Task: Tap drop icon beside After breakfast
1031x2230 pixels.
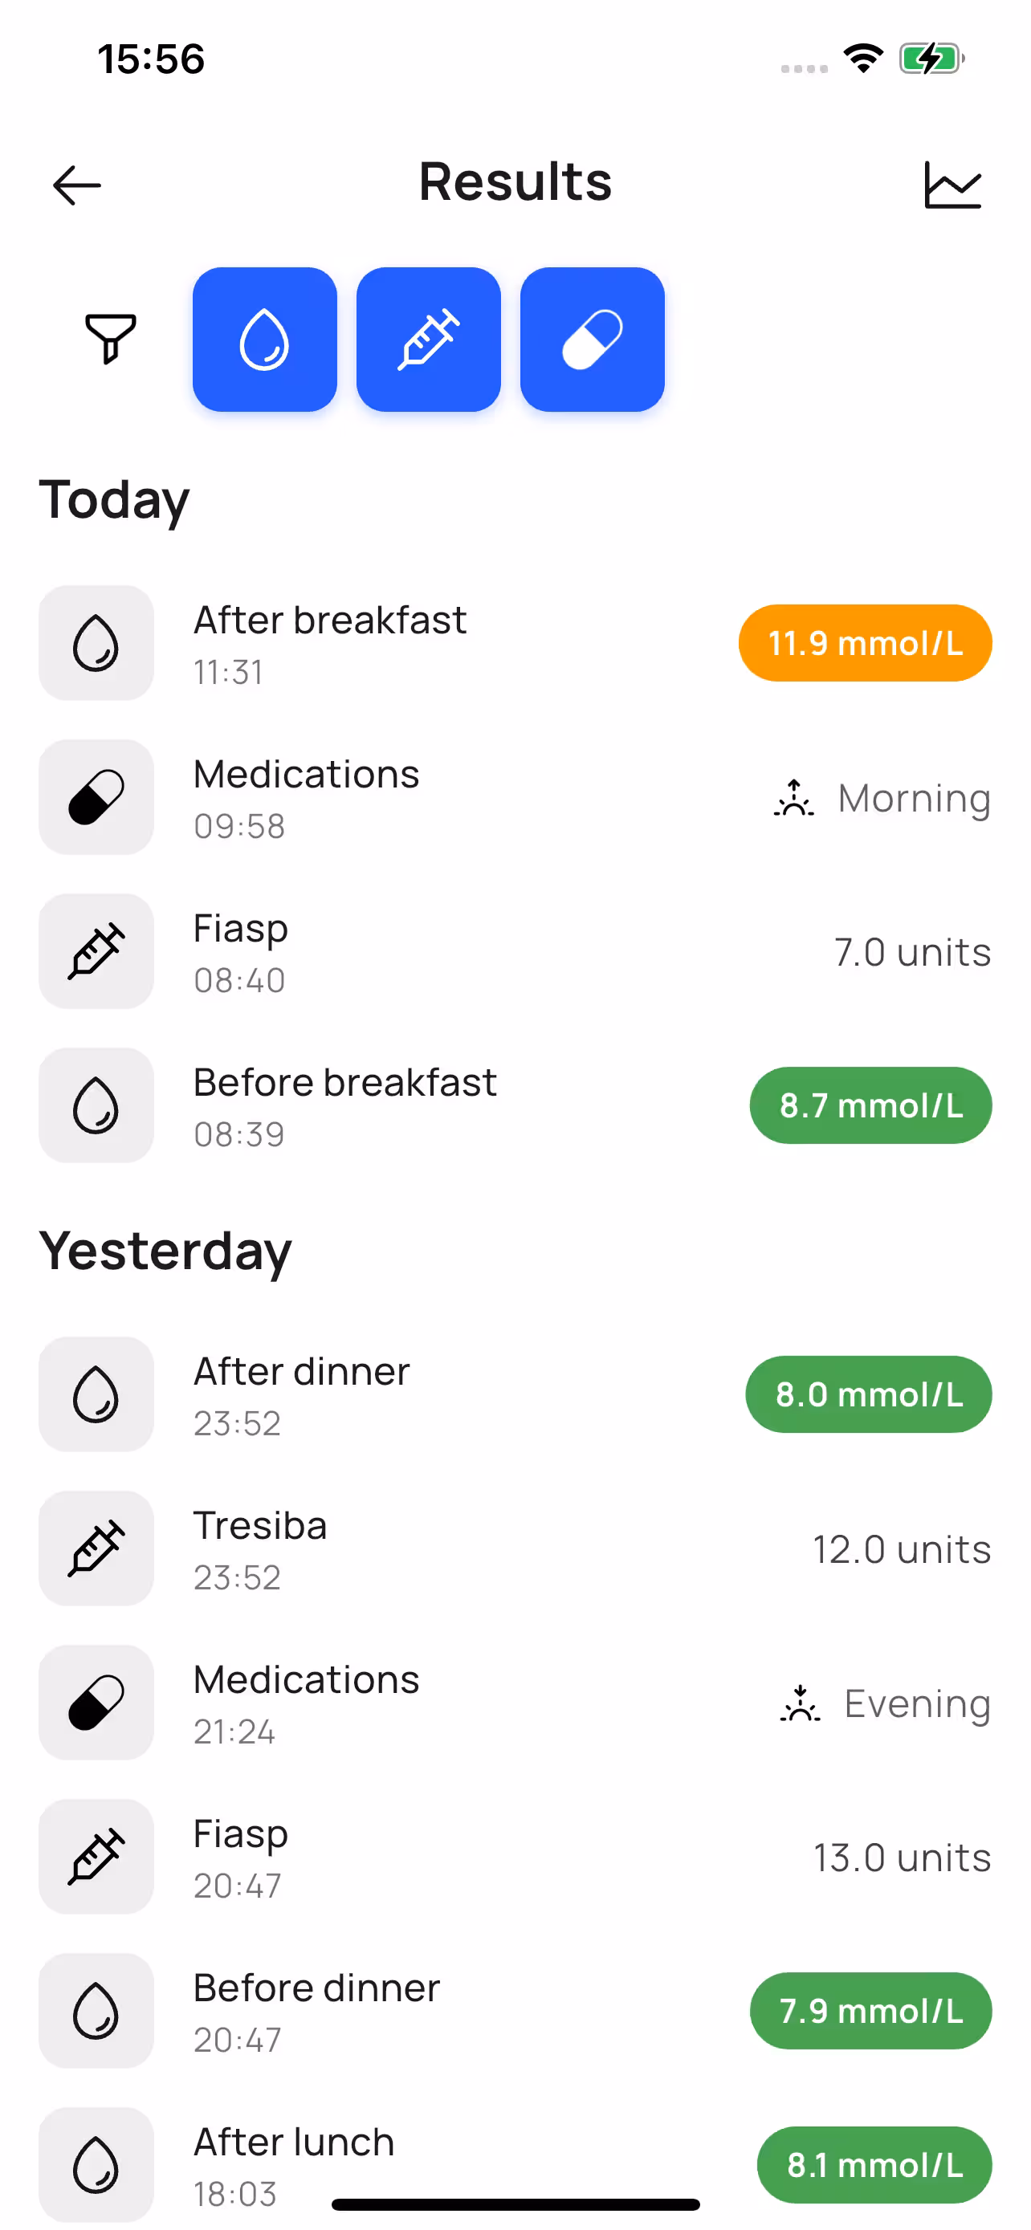Action: (x=96, y=643)
